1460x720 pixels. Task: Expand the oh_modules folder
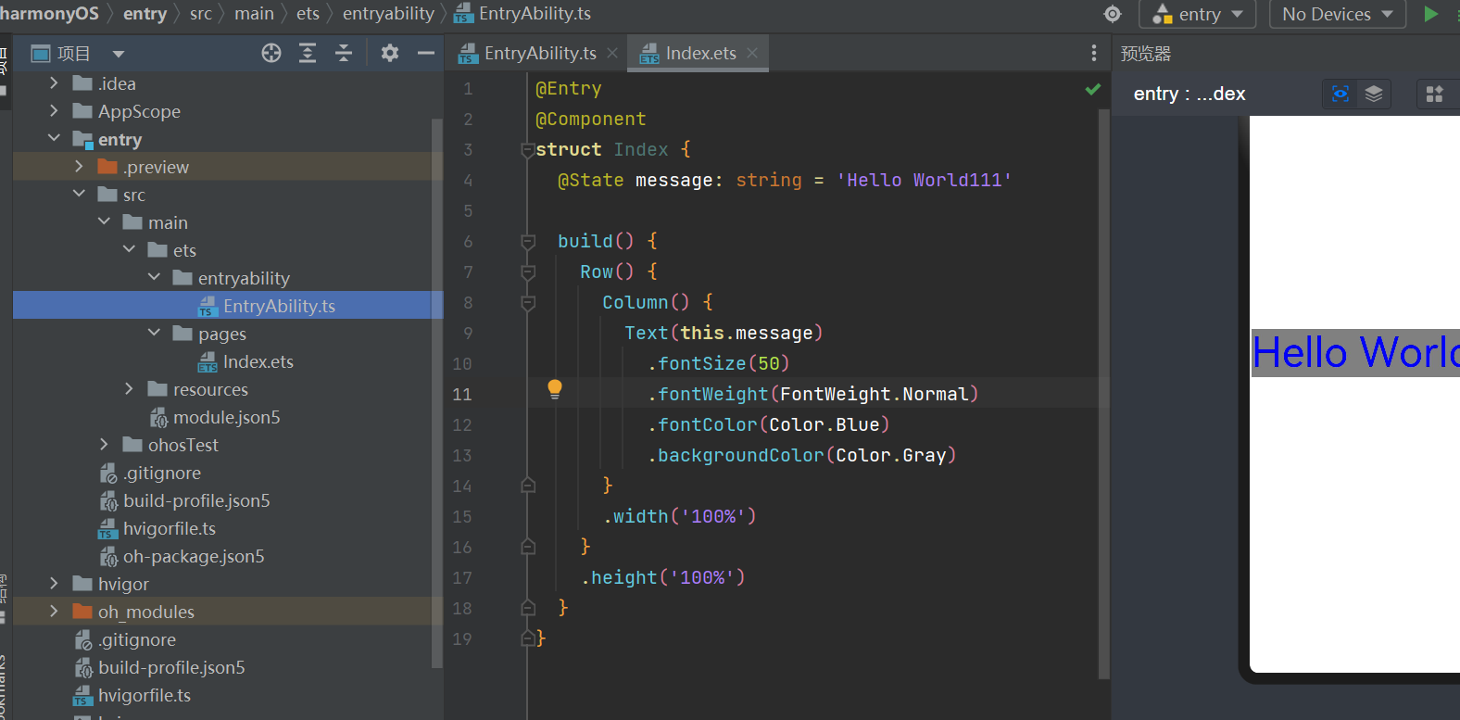point(54,612)
